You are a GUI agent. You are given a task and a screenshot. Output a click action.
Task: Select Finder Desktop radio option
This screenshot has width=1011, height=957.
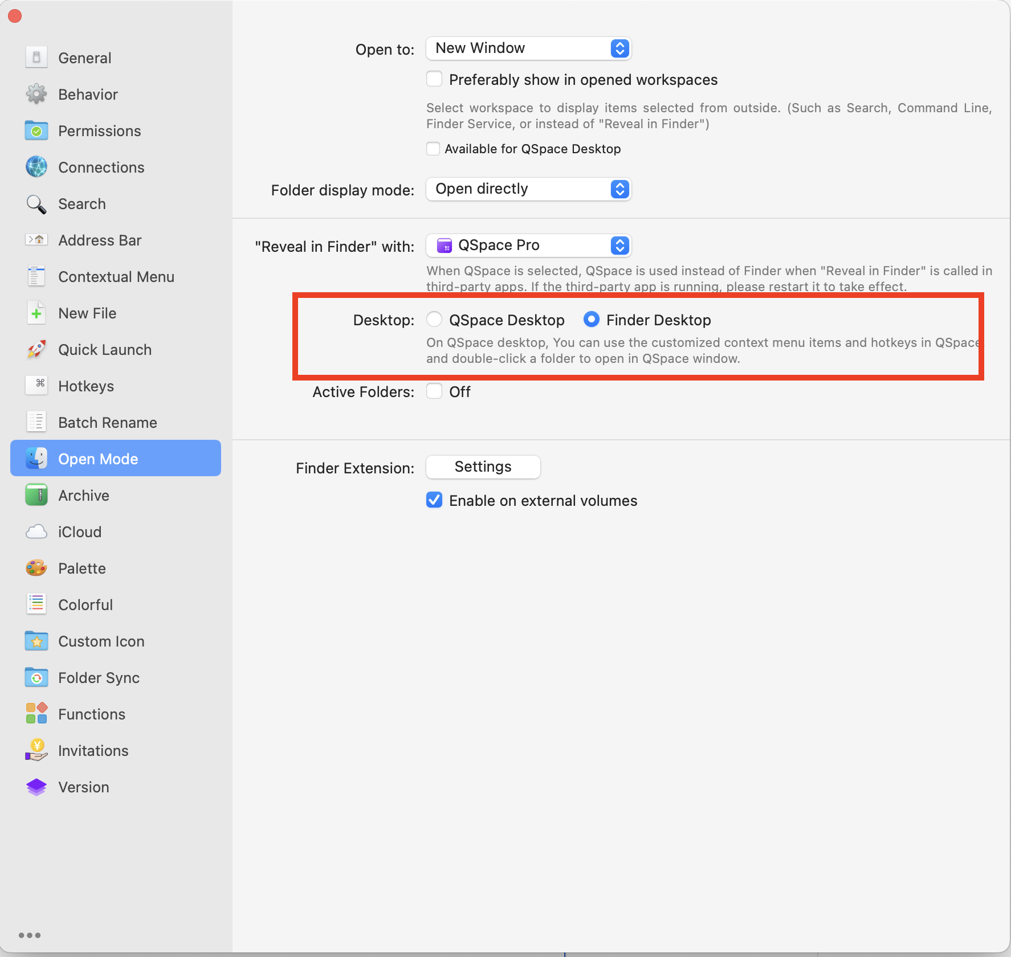point(591,319)
